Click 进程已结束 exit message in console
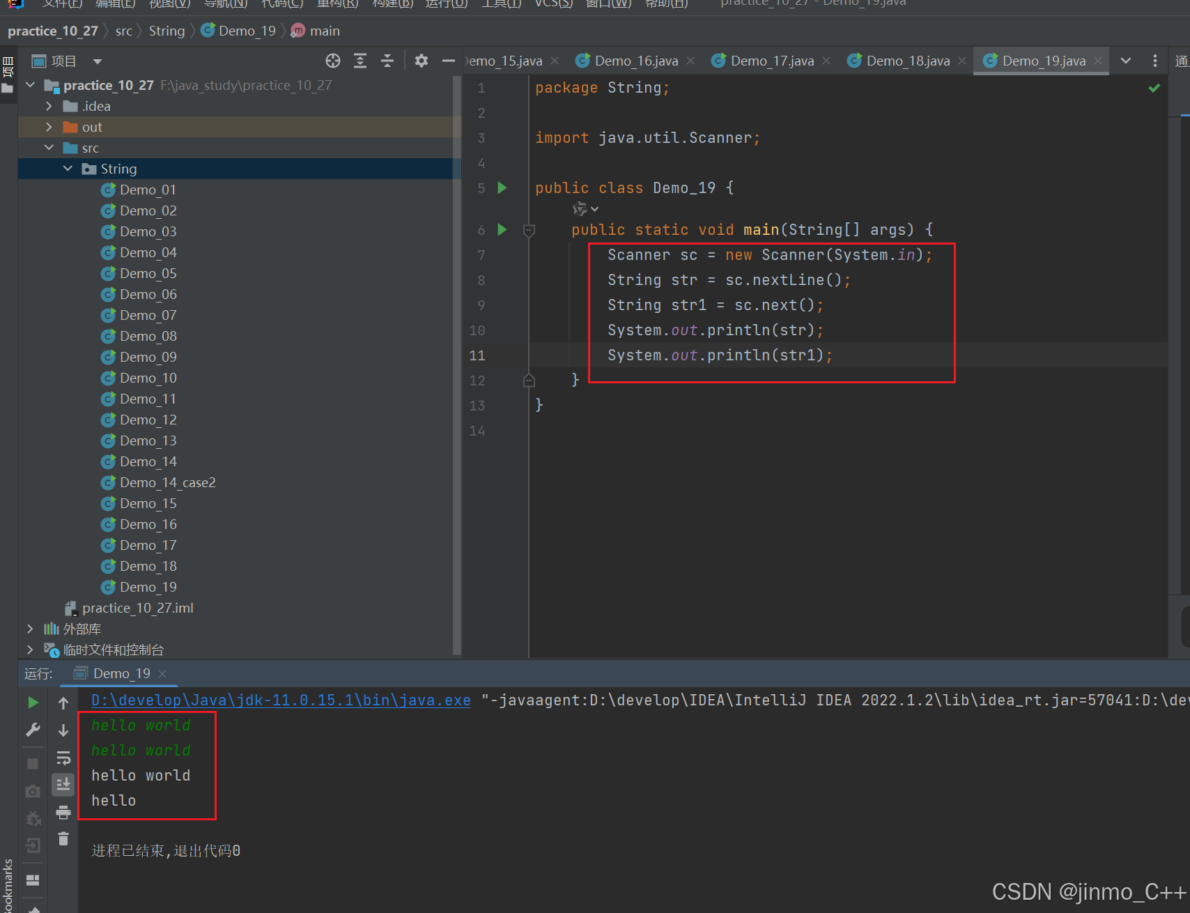The image size is (1190, 913). click(166, 850)
